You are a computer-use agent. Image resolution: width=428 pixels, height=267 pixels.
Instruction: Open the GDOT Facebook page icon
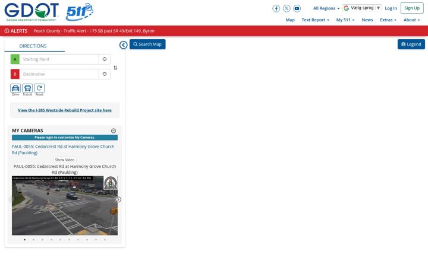click(x=276, y=8)
